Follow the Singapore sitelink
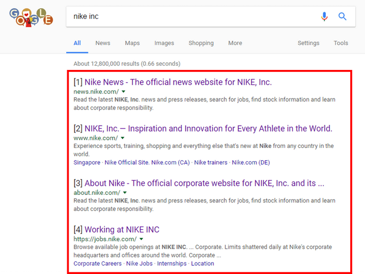The width and height of the screenshot is (365, 274). [87, 162]
